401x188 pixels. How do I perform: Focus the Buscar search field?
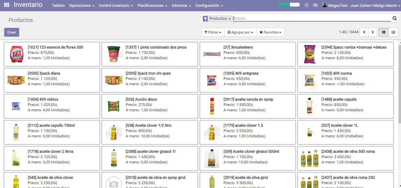[312, 18]
